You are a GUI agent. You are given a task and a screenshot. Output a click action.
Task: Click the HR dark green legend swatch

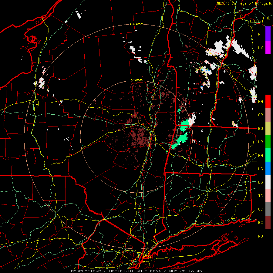tap(268, 142)
